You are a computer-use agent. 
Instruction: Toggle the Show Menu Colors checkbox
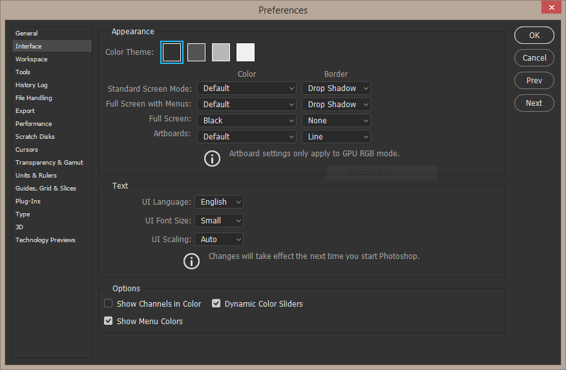[109, 320]
